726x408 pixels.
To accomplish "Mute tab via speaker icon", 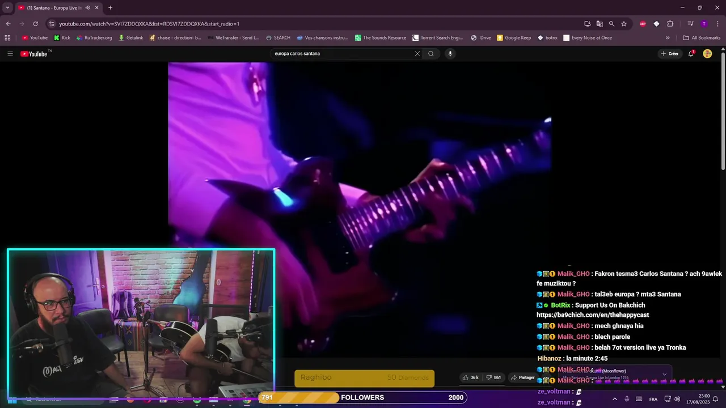I will (87, 8).
